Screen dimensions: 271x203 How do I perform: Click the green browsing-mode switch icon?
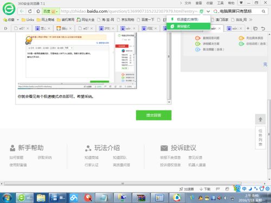point(201,11)
